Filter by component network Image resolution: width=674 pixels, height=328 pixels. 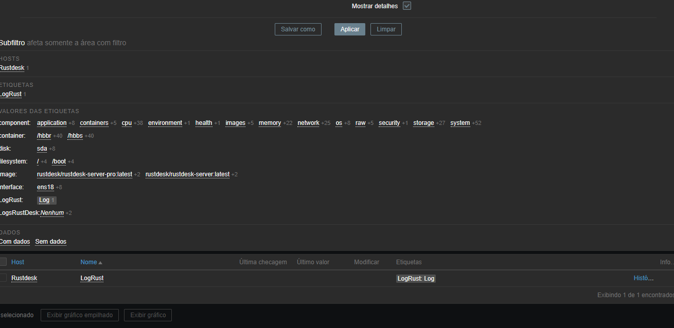click(308, 123)
